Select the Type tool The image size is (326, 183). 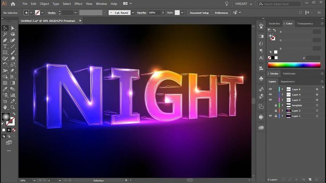click(x=5, y=46)
